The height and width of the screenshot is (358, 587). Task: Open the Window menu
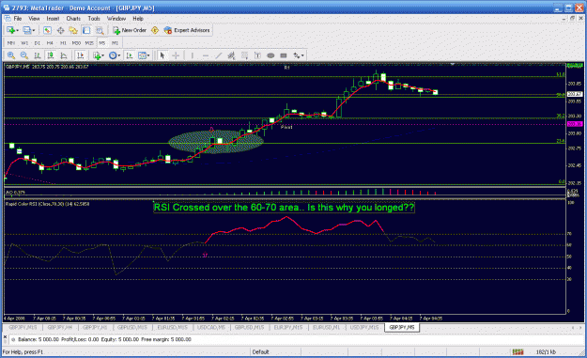pos(116,19)
